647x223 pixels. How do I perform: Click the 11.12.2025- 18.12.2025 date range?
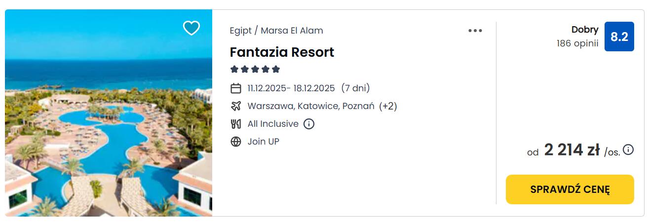click(x=291, y=88)
